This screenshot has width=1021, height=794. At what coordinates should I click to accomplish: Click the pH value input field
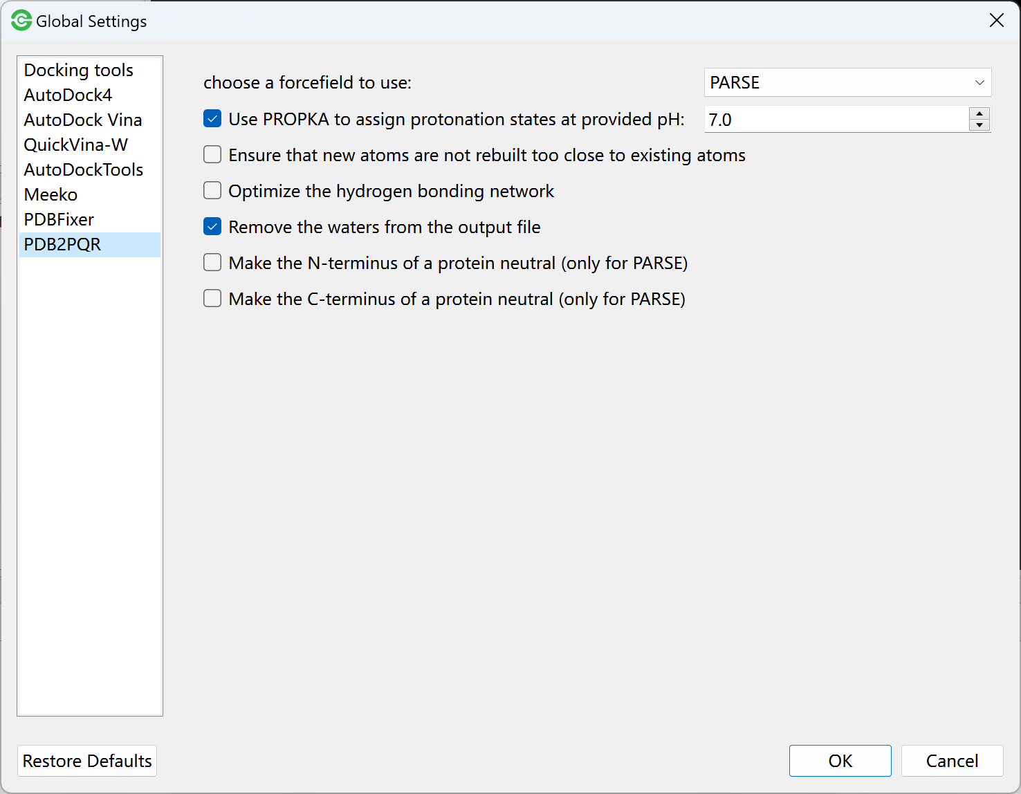836,120
